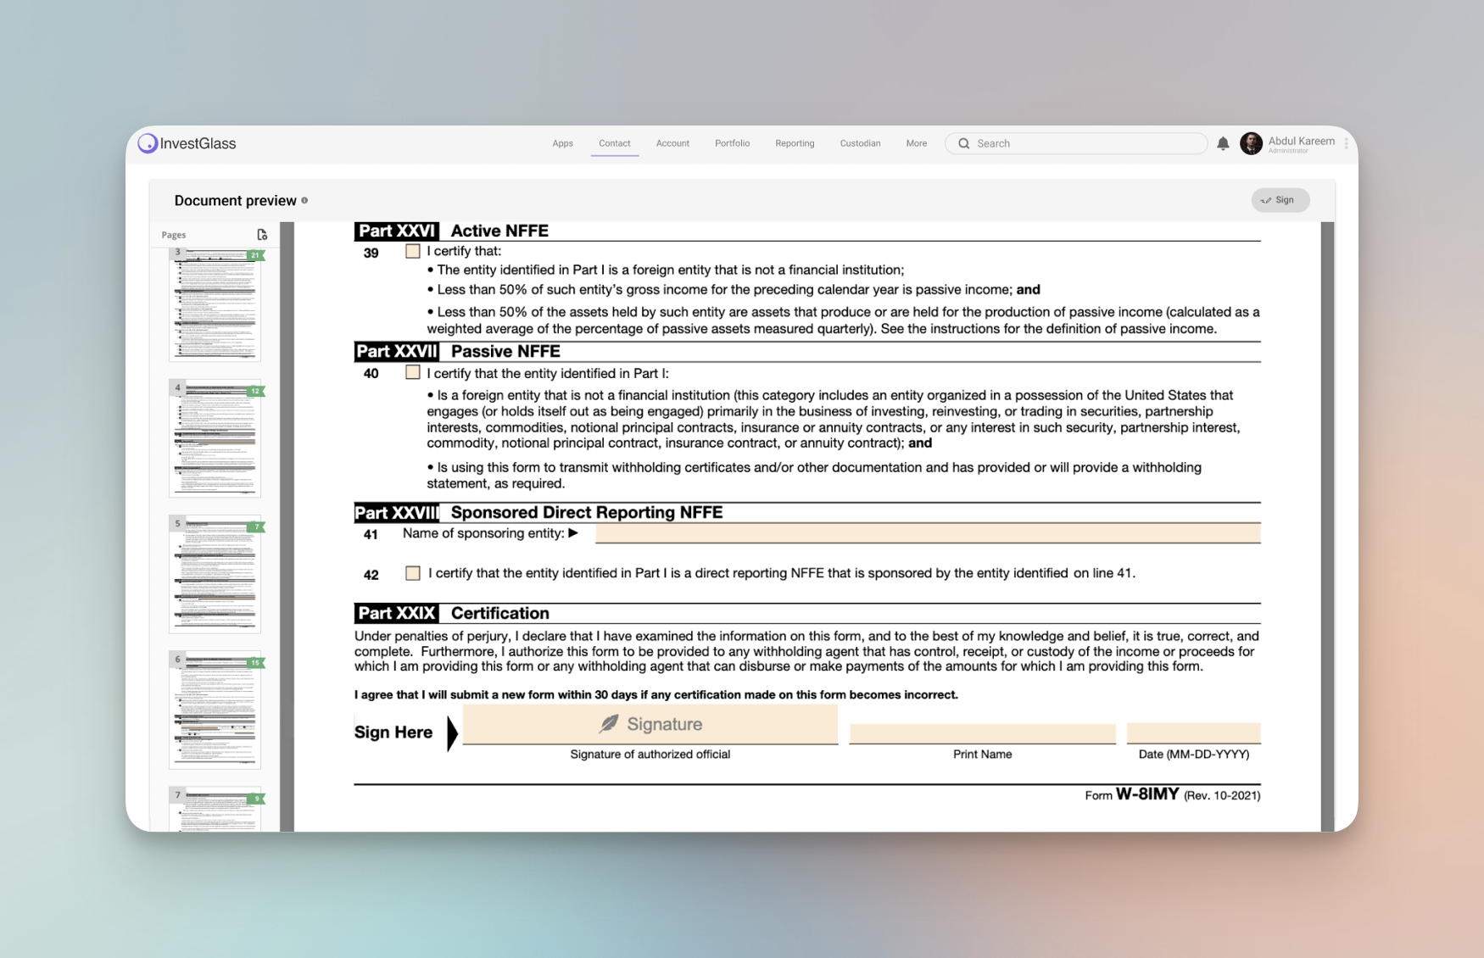This screenshot has height=958, width=1484.
Task: Check checkbox 40 under Passive NFFE
Action: 412,372
